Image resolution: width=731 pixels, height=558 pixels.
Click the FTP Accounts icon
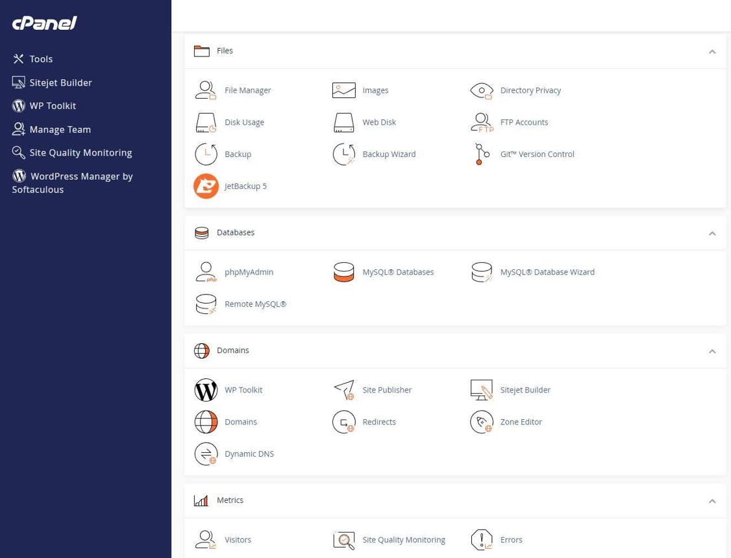point(482,123)
